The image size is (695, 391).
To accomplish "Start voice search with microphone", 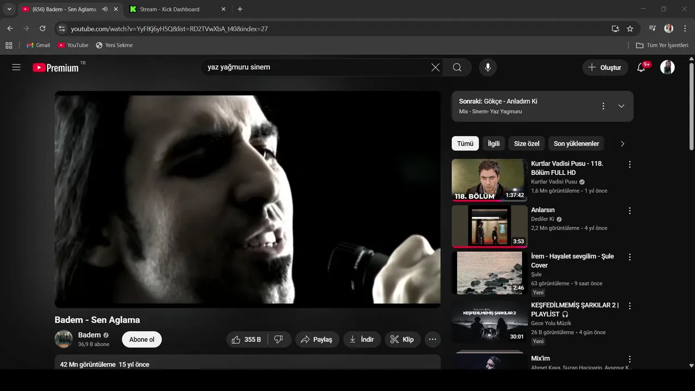I will pos(488,67).
